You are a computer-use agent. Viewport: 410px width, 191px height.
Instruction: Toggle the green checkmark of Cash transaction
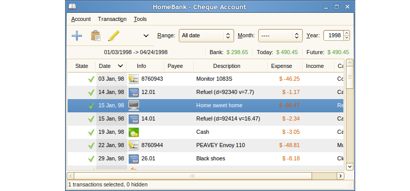[91, 132]
